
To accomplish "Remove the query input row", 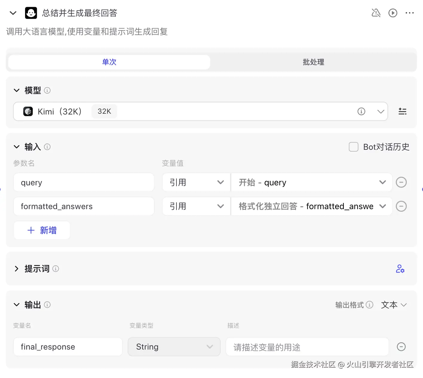I will pyautogui.click(x=401, y=182).
